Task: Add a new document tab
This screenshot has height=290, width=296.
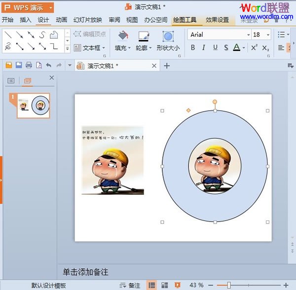Action: tap(167, 66)
